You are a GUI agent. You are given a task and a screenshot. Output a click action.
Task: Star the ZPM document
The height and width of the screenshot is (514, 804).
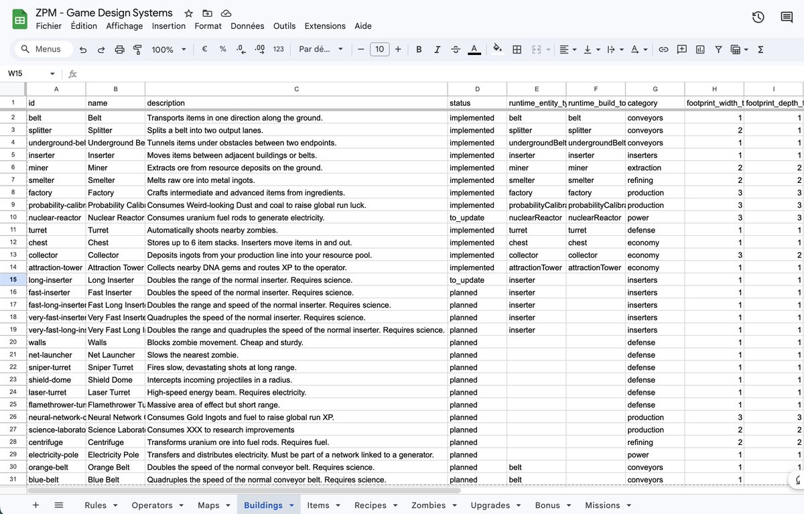tap(189, 13)
